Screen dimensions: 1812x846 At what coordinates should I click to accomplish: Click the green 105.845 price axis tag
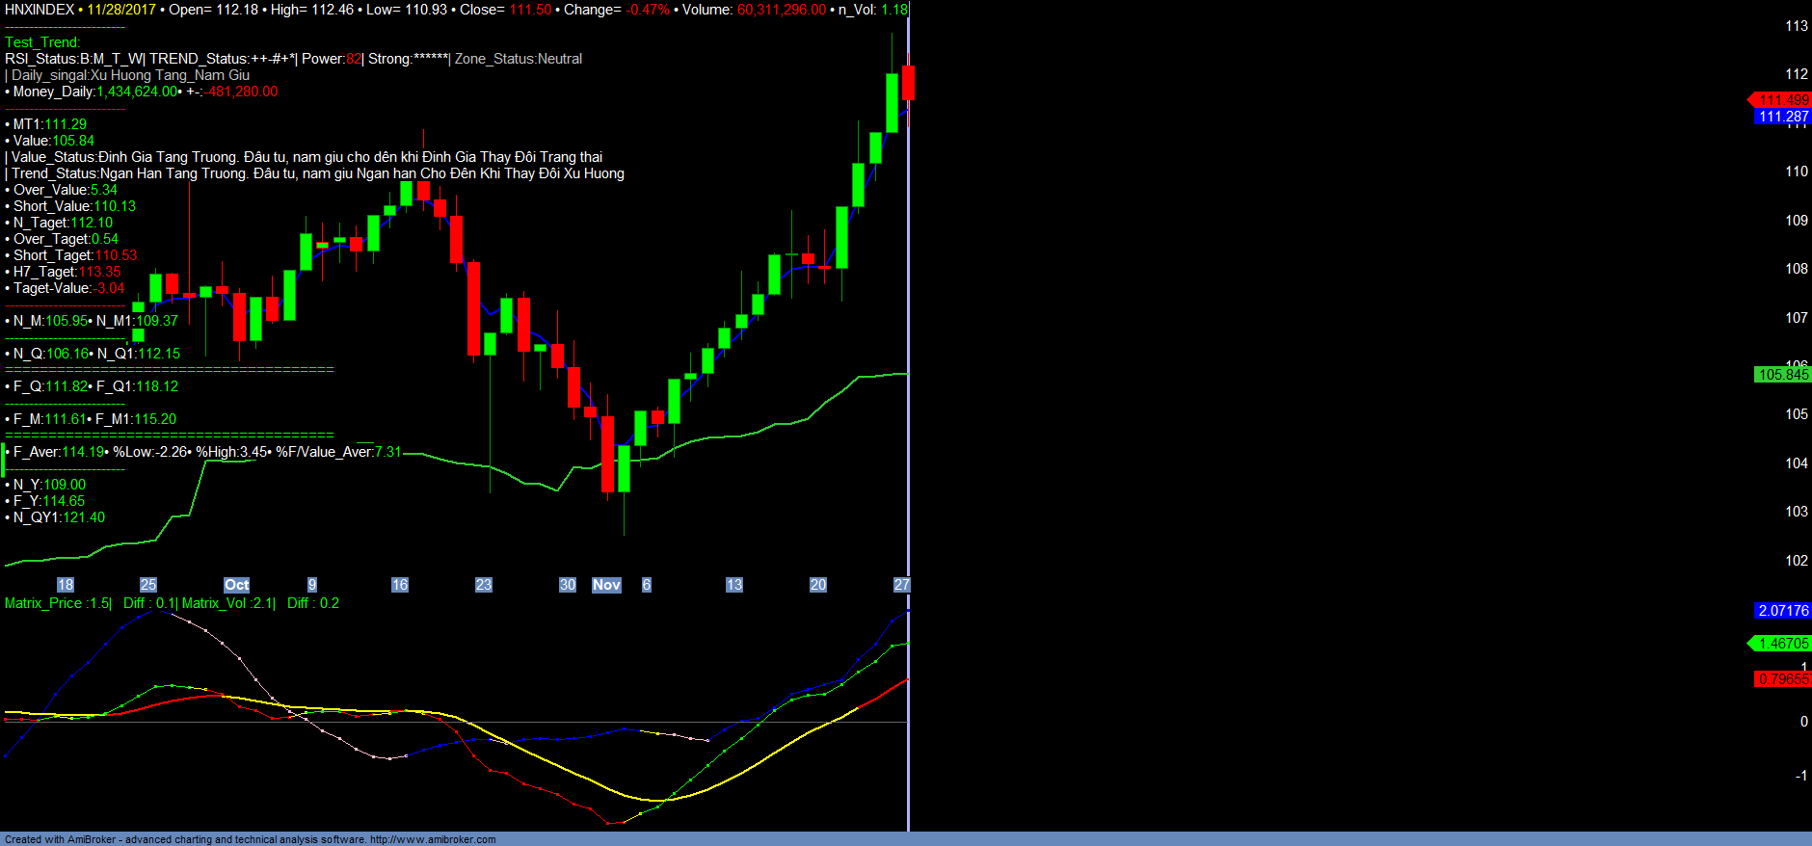click(1783, 375)
